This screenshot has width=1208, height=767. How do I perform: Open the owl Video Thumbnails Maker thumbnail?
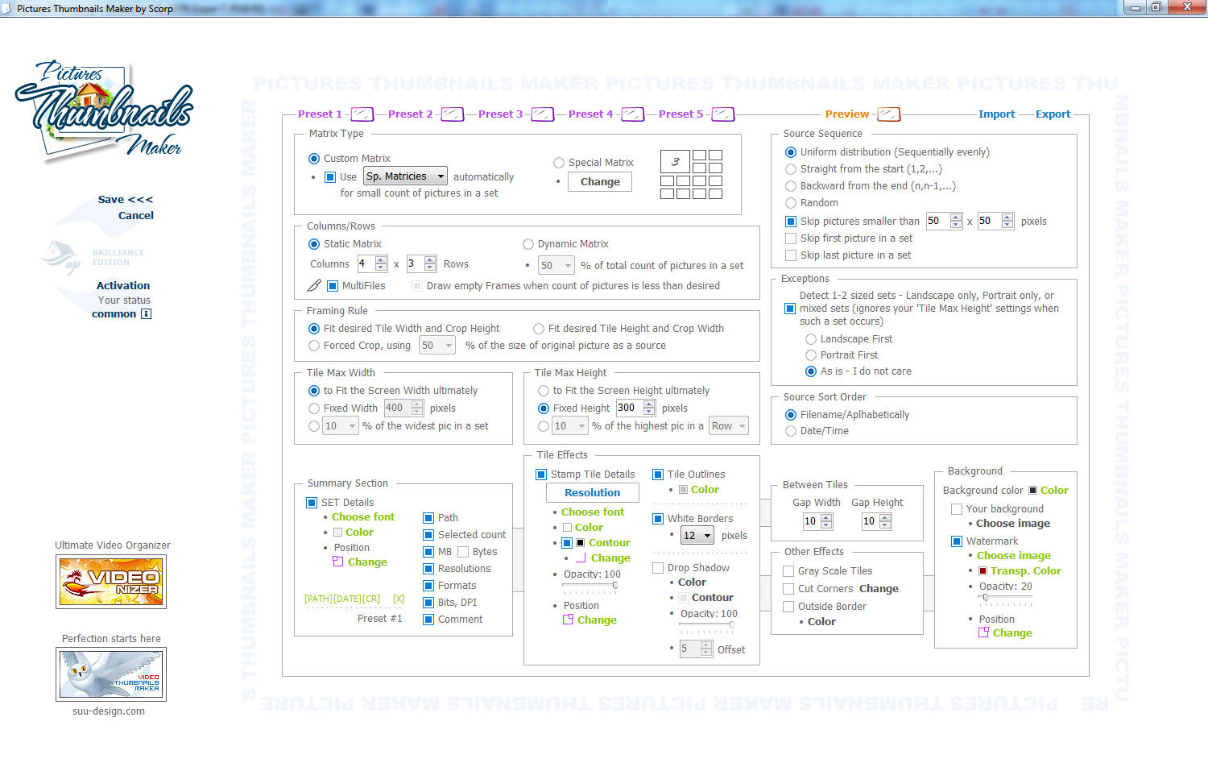tap(112, 674)
